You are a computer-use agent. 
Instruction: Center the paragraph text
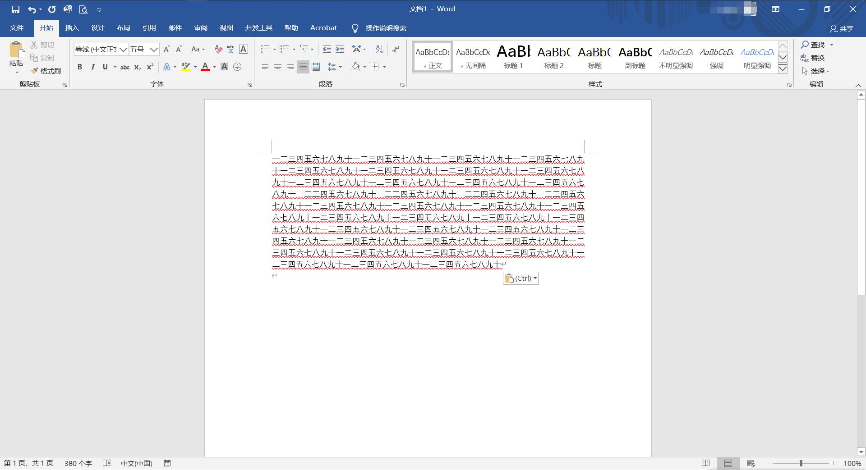278,67
